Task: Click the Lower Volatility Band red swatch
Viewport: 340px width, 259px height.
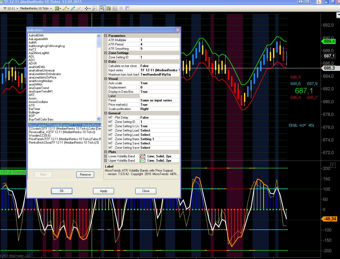Action: tap(143, 156)
